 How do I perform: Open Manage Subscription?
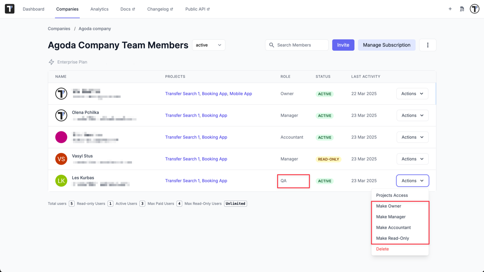tap(386, 45)
